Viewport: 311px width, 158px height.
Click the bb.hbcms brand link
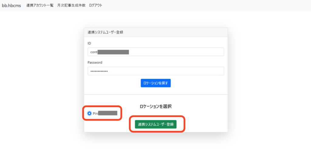point(12,5)
